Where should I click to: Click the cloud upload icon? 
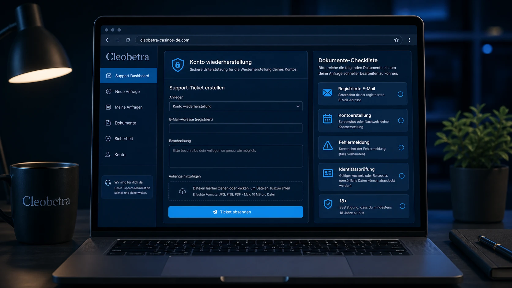pos(183,191)
